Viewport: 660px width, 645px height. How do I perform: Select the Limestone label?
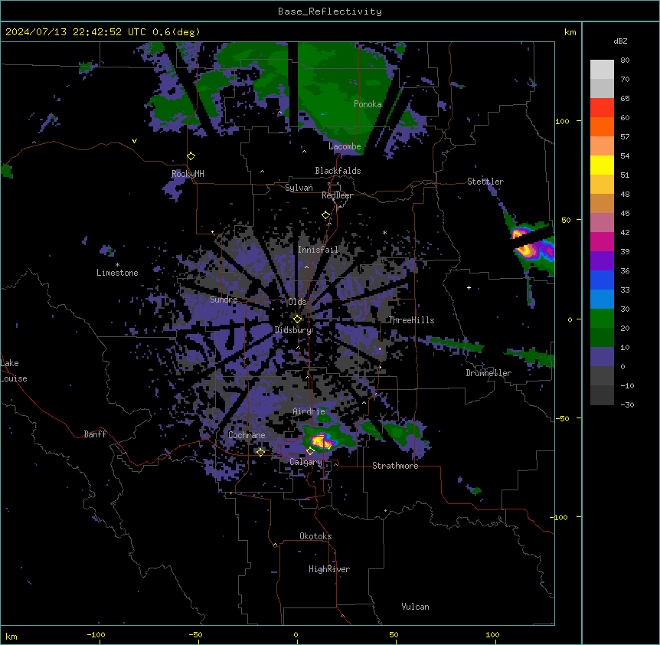(117, 273)
